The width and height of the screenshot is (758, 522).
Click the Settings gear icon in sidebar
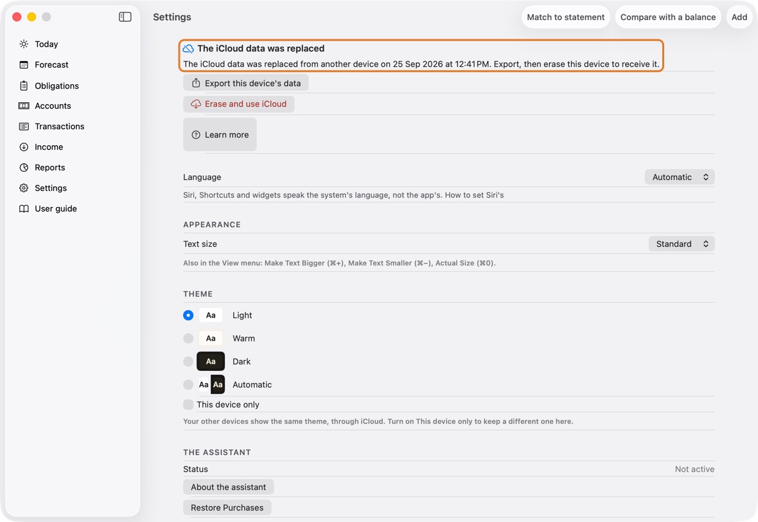[24, 188]
